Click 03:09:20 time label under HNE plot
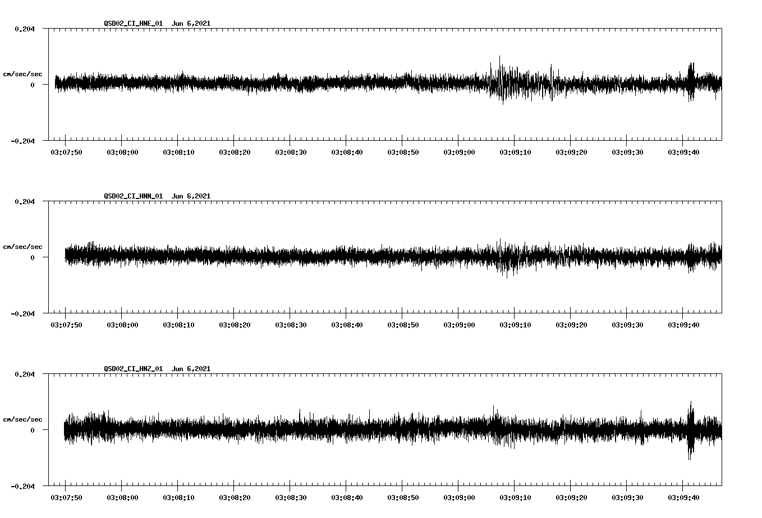The width and height of the screenshot is (762, 518). [571, 152]
